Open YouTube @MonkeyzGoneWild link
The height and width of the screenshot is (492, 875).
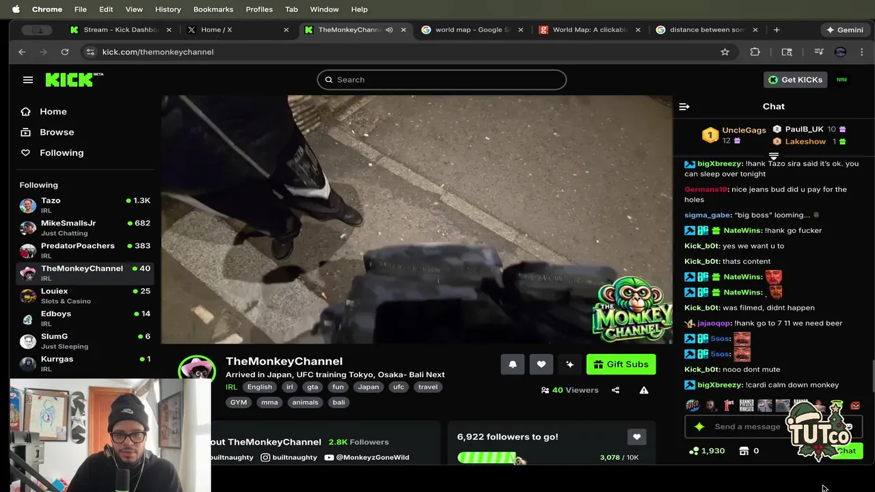click(366, 457)
